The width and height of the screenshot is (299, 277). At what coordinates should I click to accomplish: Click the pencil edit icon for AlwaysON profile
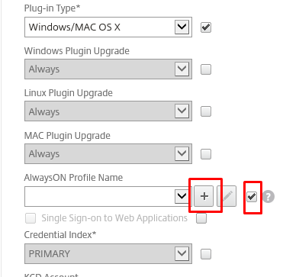[x=227, y=196]
